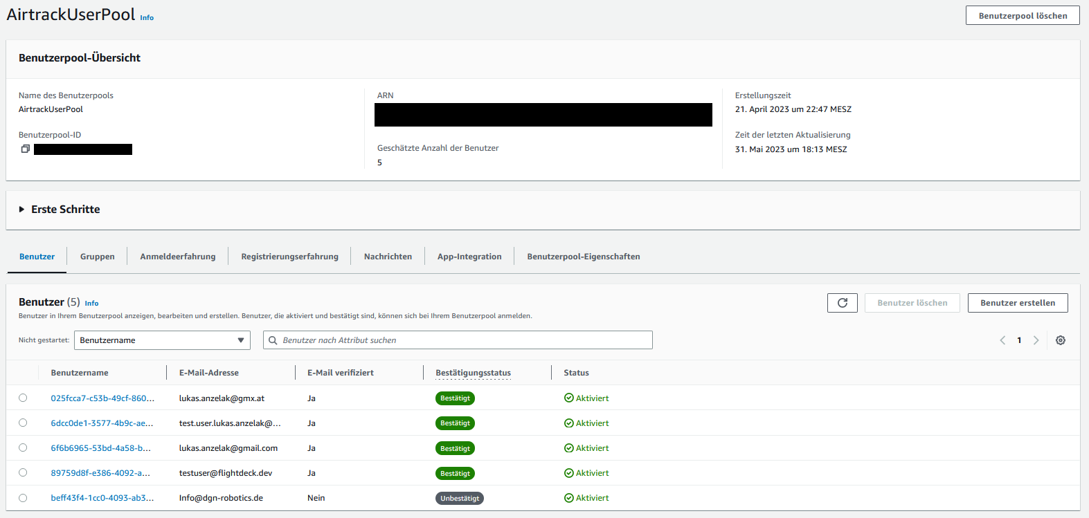Click Benutzer löschen button

912,303
